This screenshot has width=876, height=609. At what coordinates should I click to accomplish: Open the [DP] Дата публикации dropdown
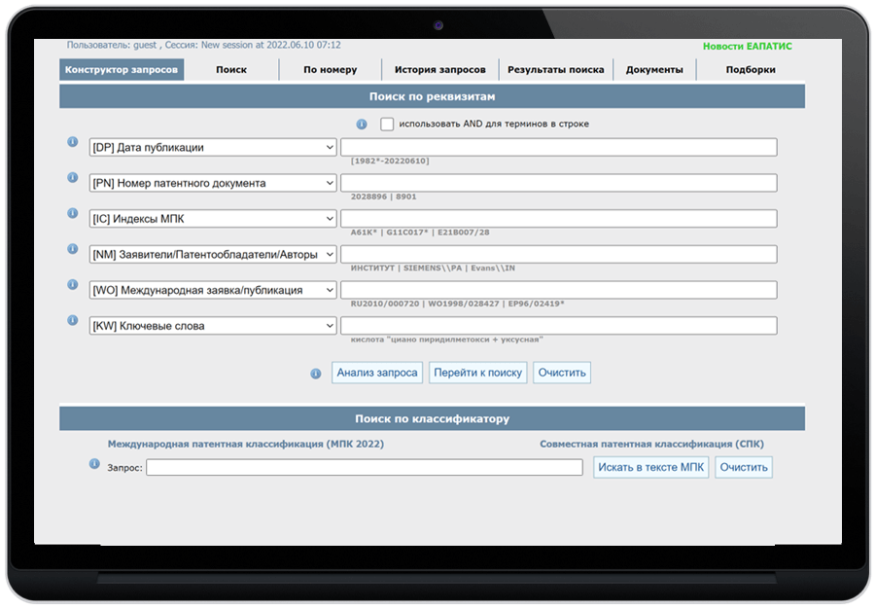point(213,148)
